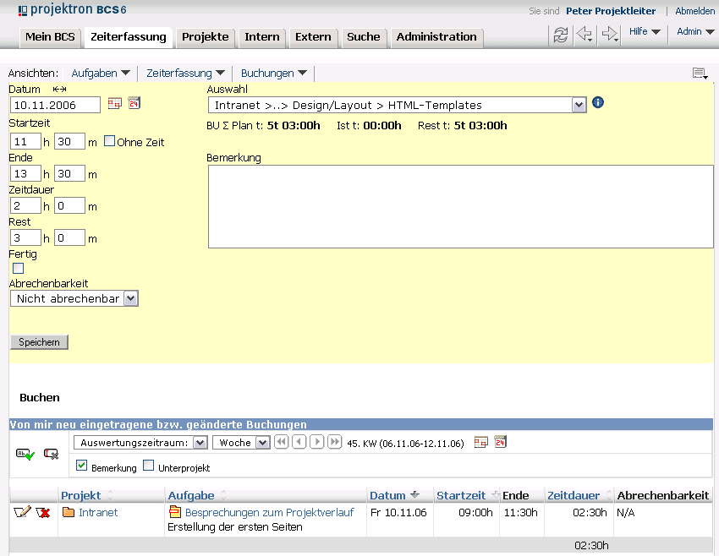Expand the Aufgaben views menu

coord(101,73)
